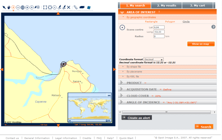Select the draw polygon tool
Viewport: 222px width, 140px height.
pyautogui.click(x=50, y=7)
